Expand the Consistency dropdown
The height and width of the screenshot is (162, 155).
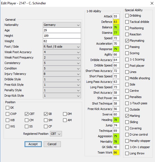coord(62,63)
